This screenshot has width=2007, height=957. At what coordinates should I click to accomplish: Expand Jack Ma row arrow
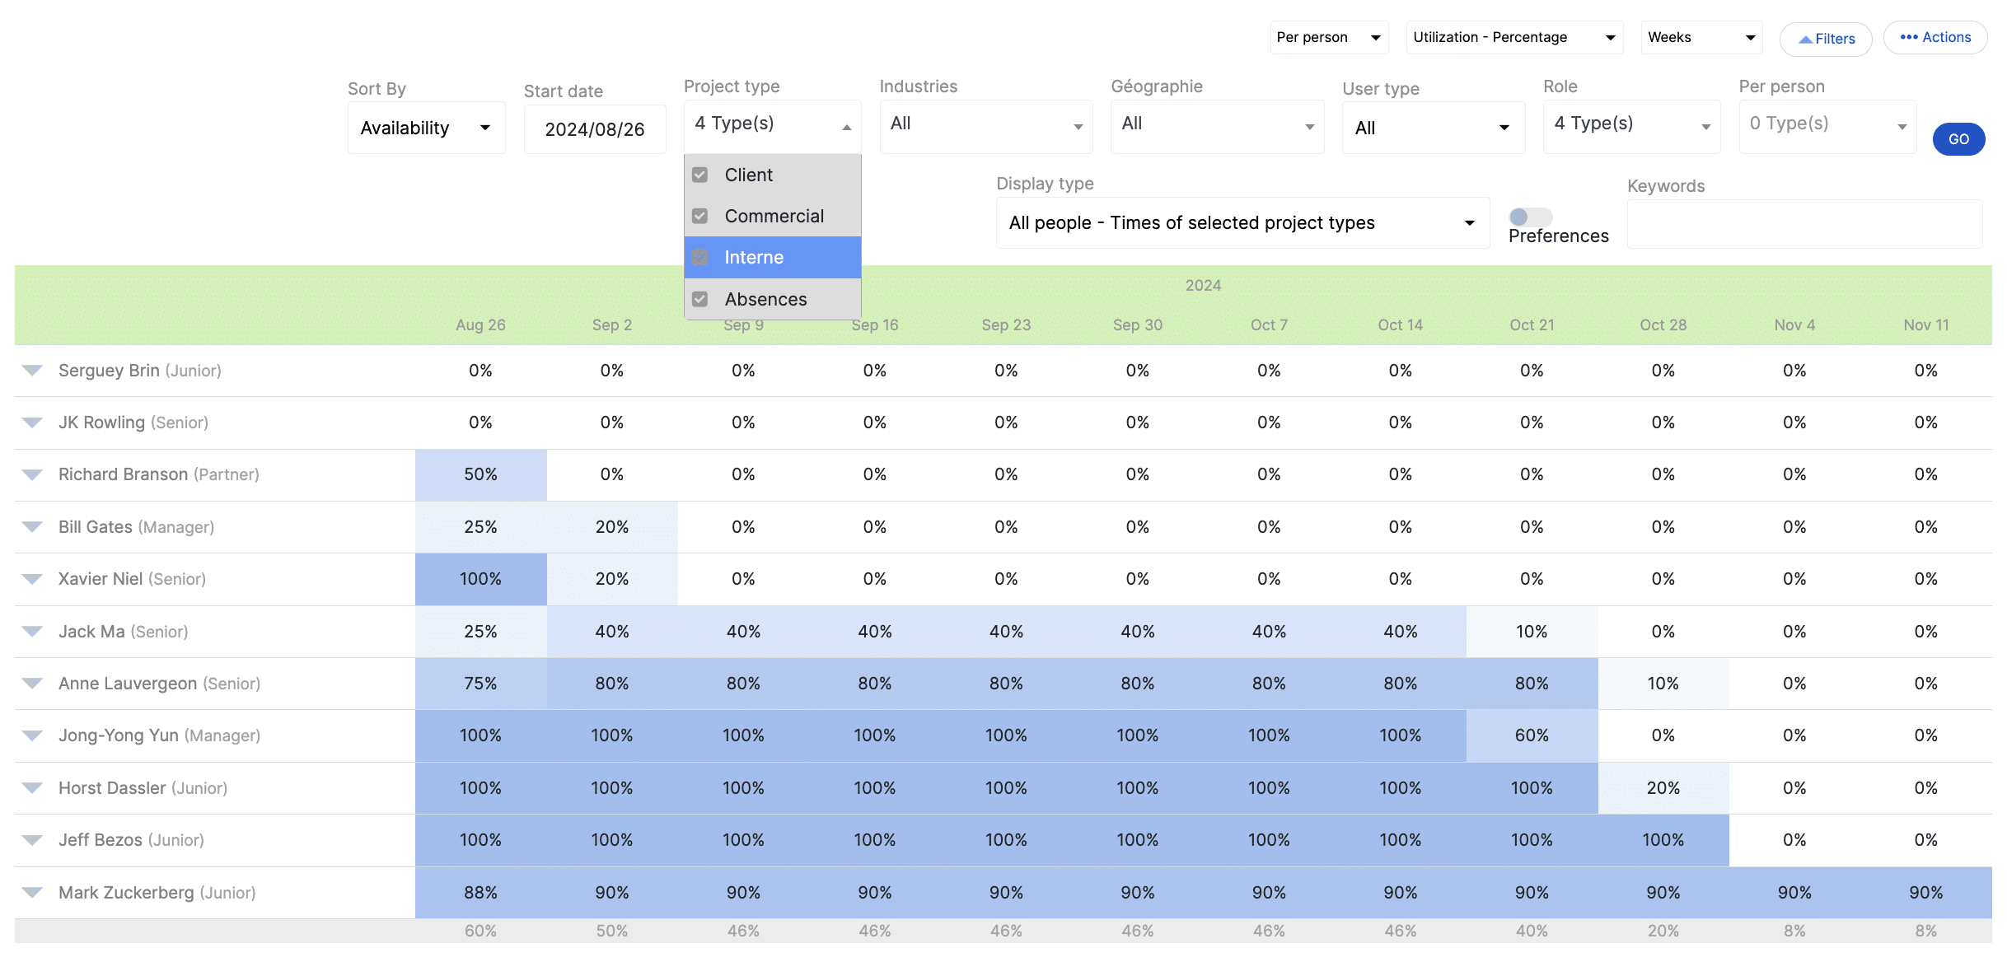[x=32, y=632]
